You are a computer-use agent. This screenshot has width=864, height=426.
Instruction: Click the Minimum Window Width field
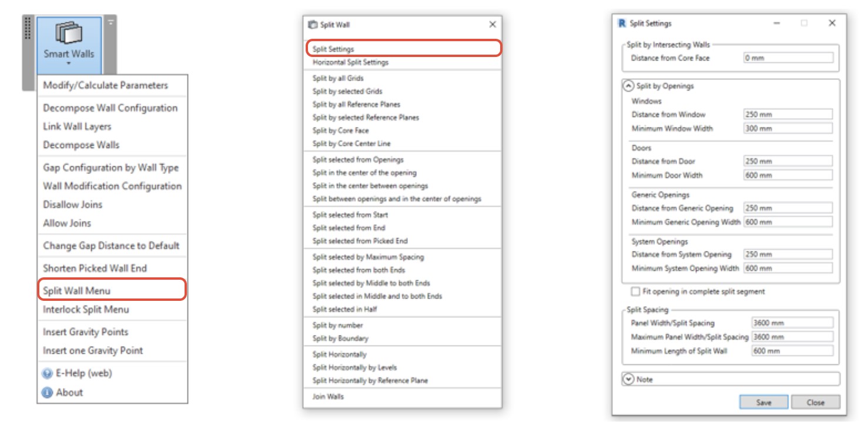point(788,129)
